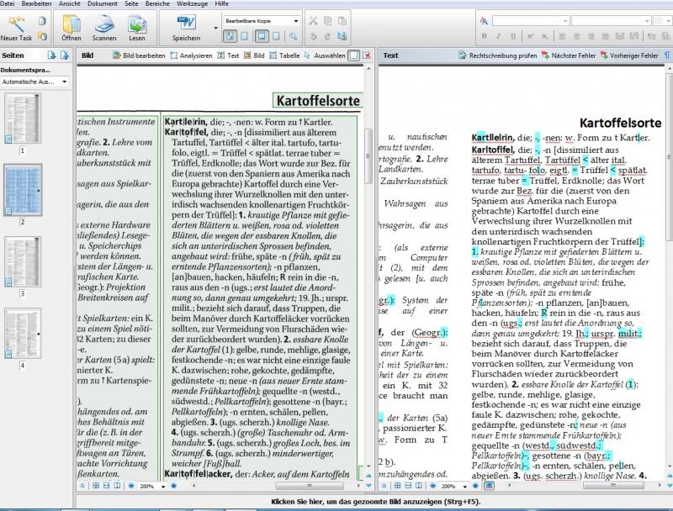Click first page export icon beside Seiten
Viewport: 673px width, 511px height.
[51, 55]
